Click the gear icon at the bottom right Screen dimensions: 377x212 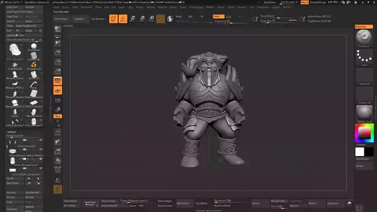pos(359,208)
